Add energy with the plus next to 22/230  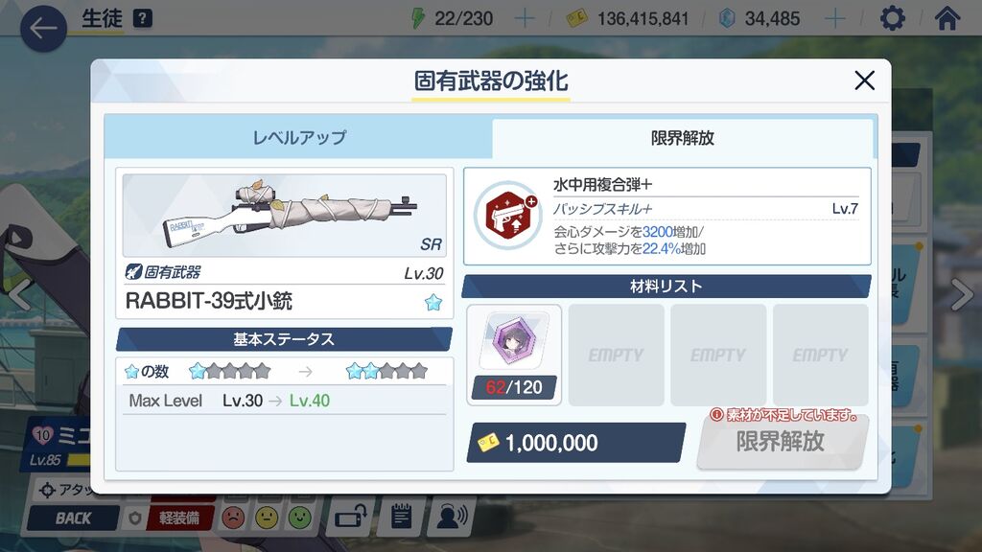(525, 19)
